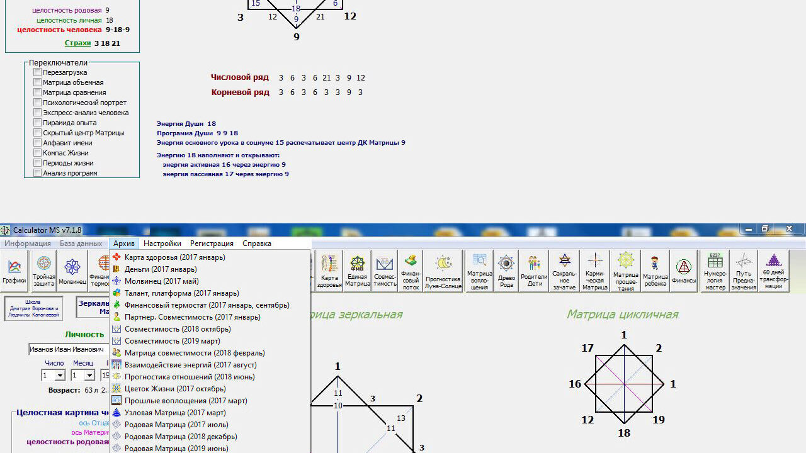
Task: Open the Родители Дети tool
Action: tap(534, 271)
